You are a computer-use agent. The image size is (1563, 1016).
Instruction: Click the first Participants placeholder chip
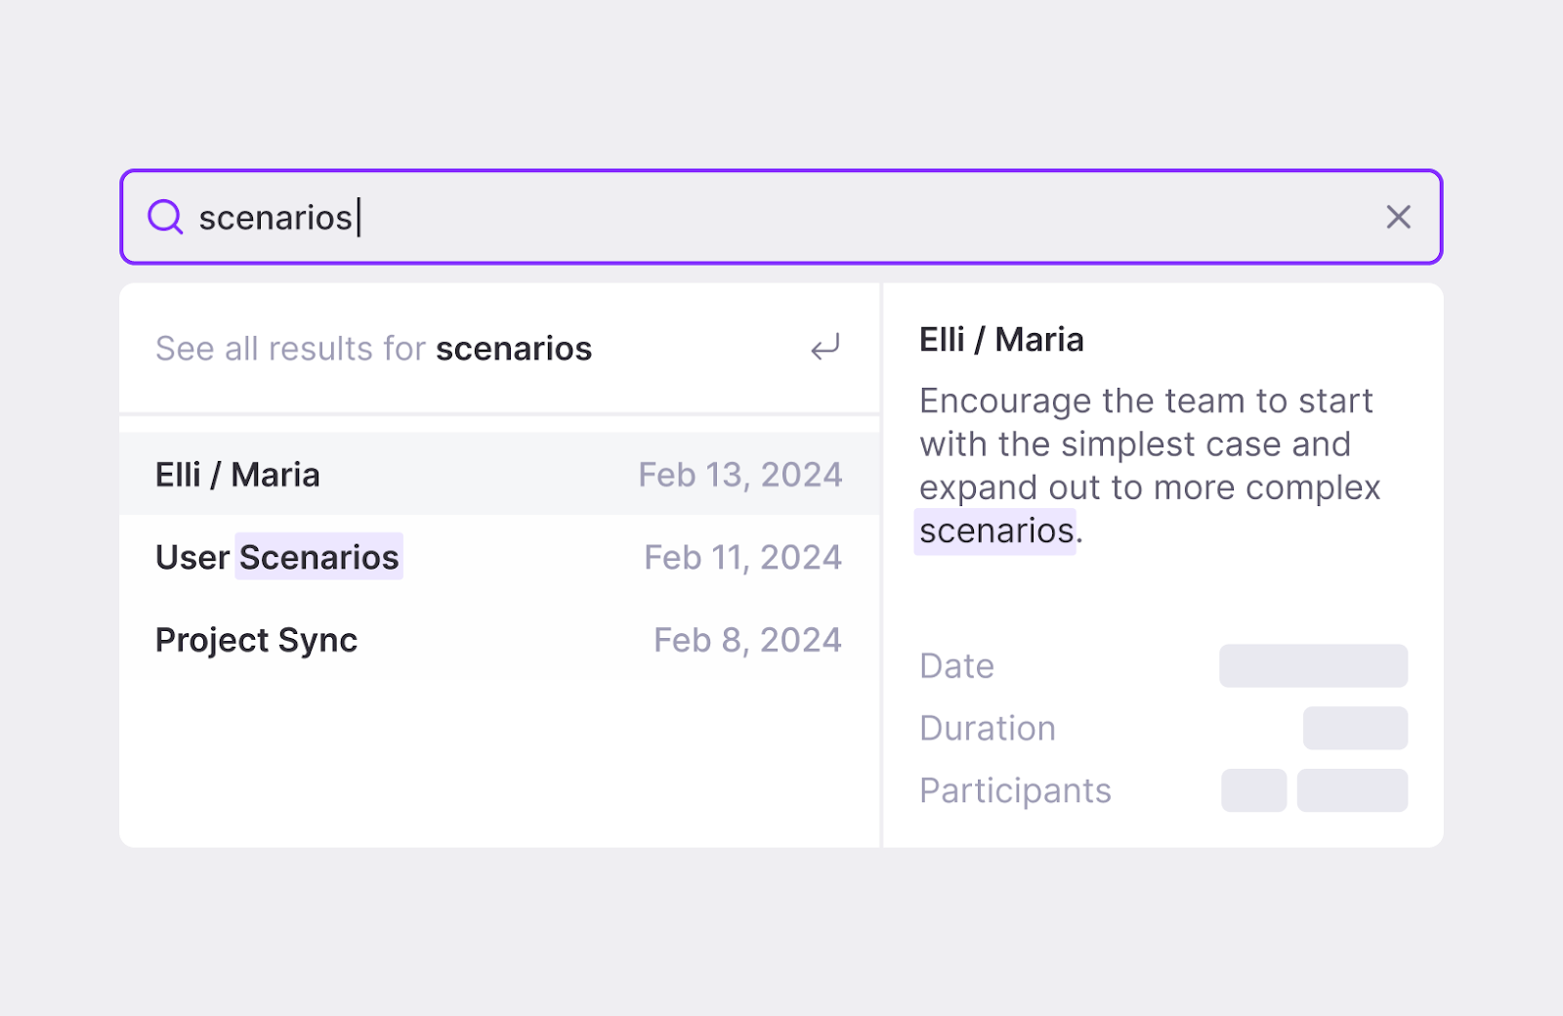click(1253, 790)
